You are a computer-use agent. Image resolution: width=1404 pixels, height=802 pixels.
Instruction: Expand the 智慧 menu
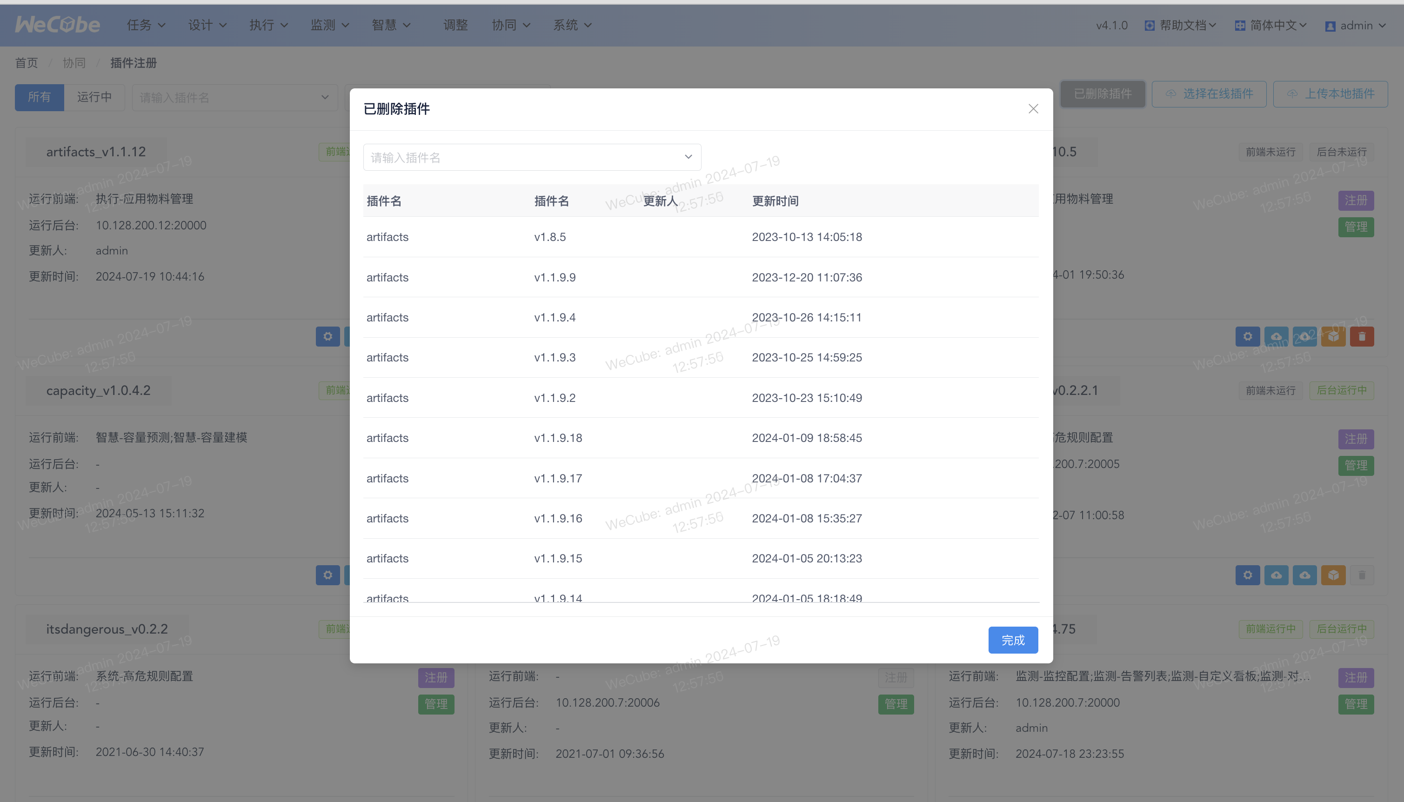click(390, 25)
